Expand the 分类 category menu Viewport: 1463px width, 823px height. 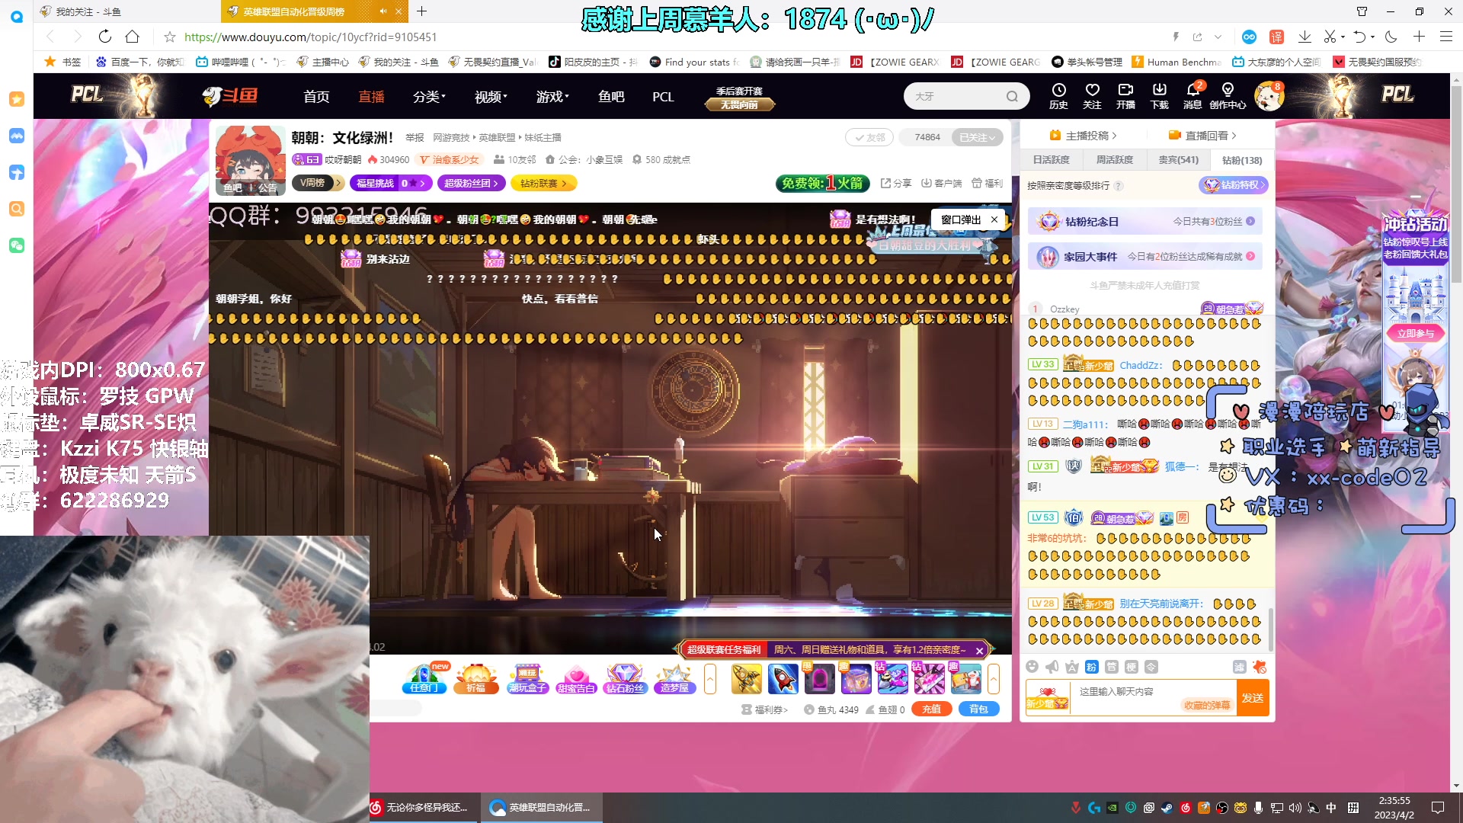(429, 97)
